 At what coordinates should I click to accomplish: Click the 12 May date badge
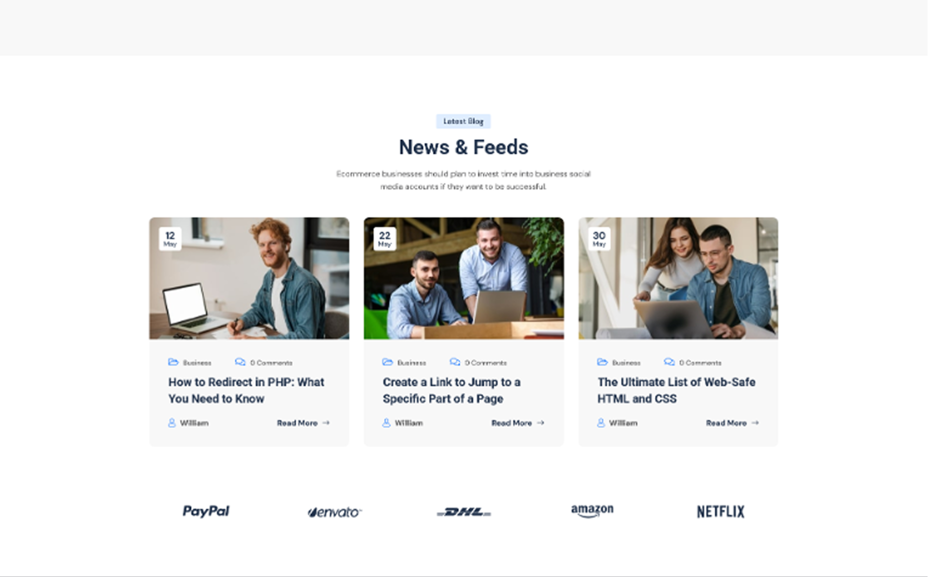pyautogui.click(x=170, y=238)
